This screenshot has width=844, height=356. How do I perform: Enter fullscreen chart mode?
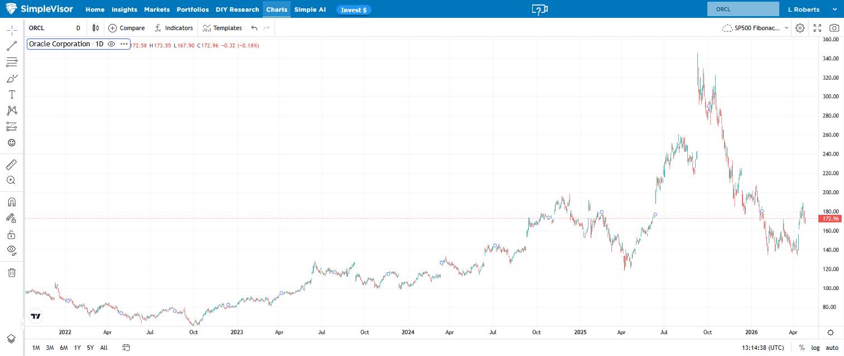(817, 28)
